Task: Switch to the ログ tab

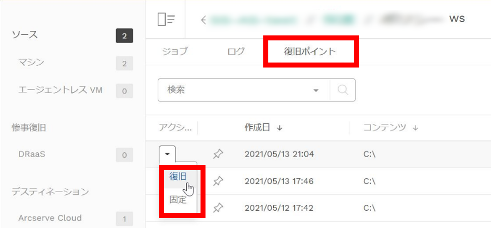Action: tap(236, 51)
